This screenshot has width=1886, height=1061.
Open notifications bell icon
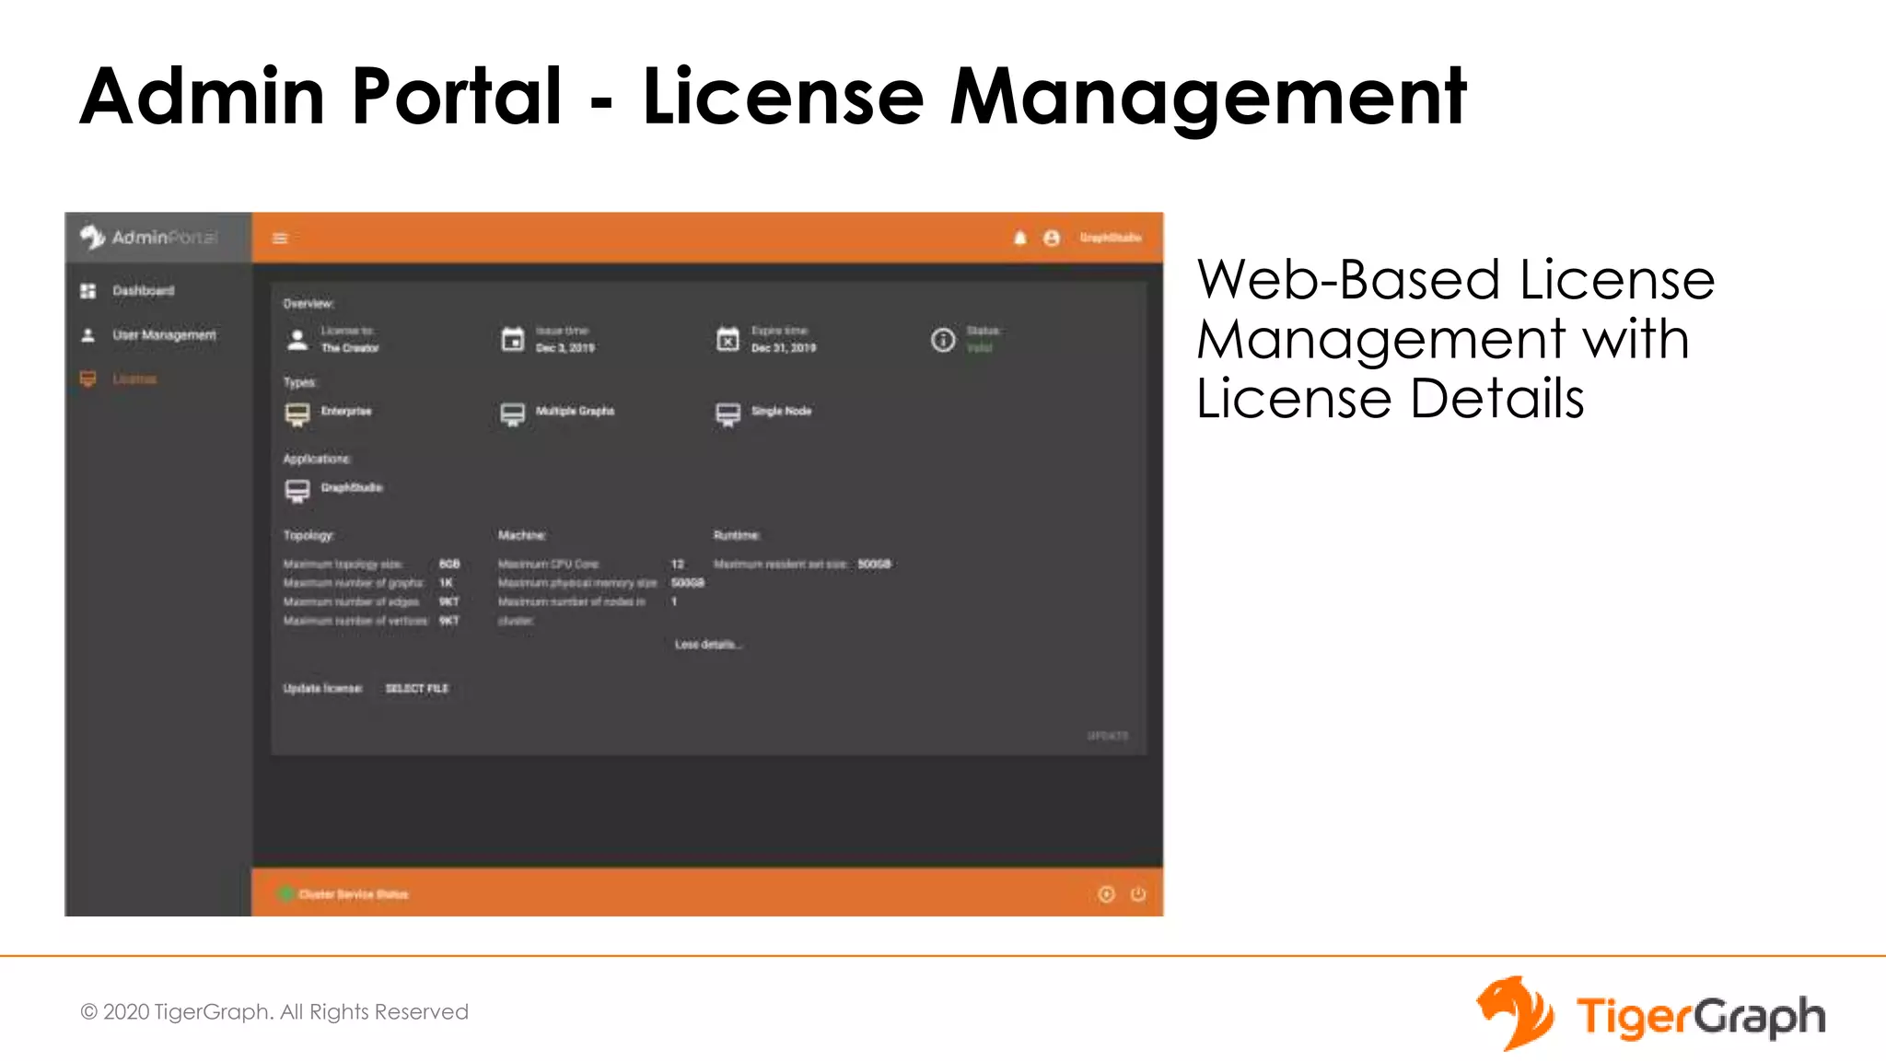[x=1019, y=238]
